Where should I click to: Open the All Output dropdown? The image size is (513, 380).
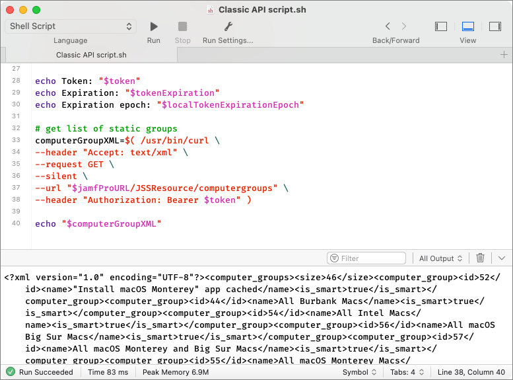pos(440,258)
